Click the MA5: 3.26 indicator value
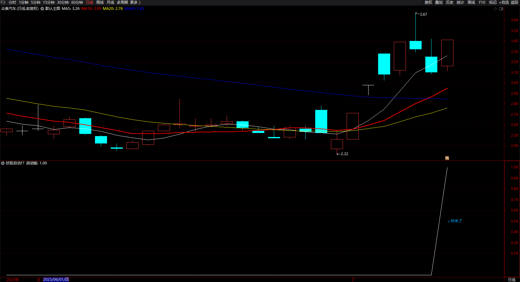This screenshot has height=282, width=520. [x=71, y=9]
